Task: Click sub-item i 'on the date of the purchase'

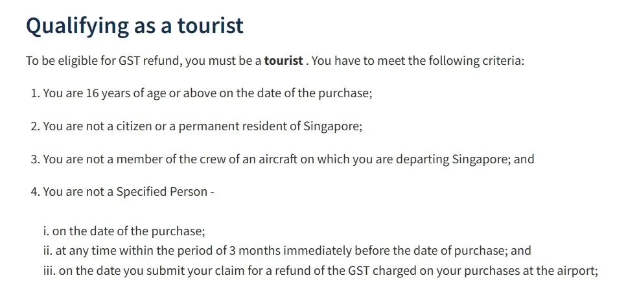Action: (124, 231)
